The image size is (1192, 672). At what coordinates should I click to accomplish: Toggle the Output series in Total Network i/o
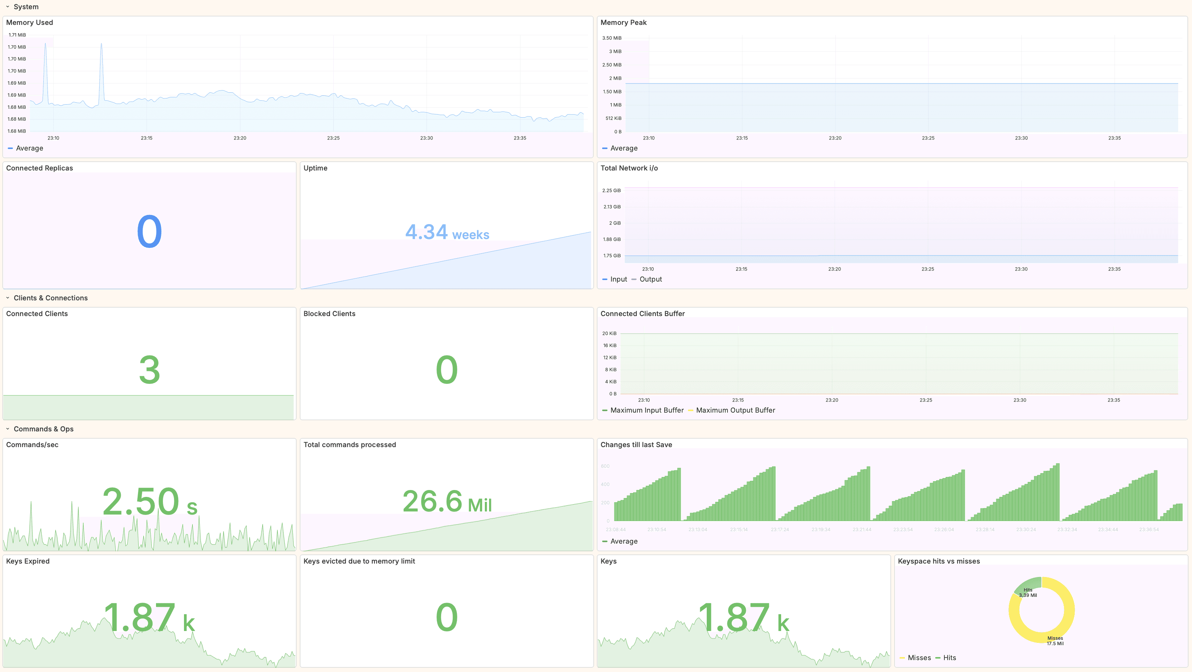click(650, 279)
